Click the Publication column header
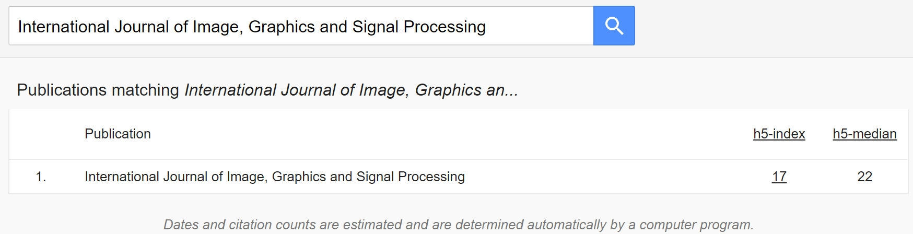The height and width of the screenshot is (234, 913). 118,134
